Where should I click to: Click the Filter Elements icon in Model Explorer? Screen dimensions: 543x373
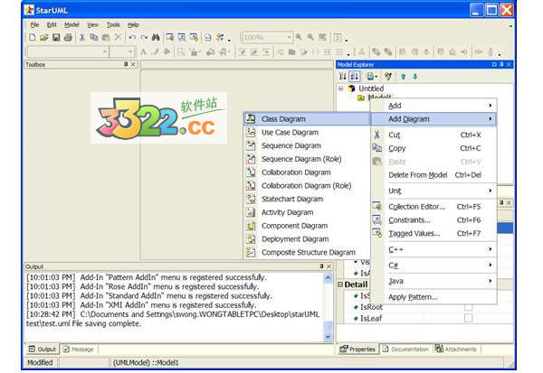pyautogui.click(x=388, y=77)
